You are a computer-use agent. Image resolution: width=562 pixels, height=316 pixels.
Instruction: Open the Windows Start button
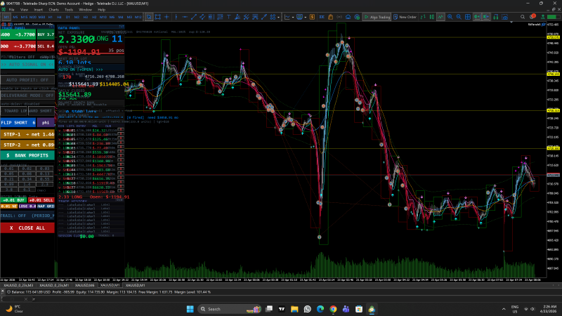coord(190,309)
